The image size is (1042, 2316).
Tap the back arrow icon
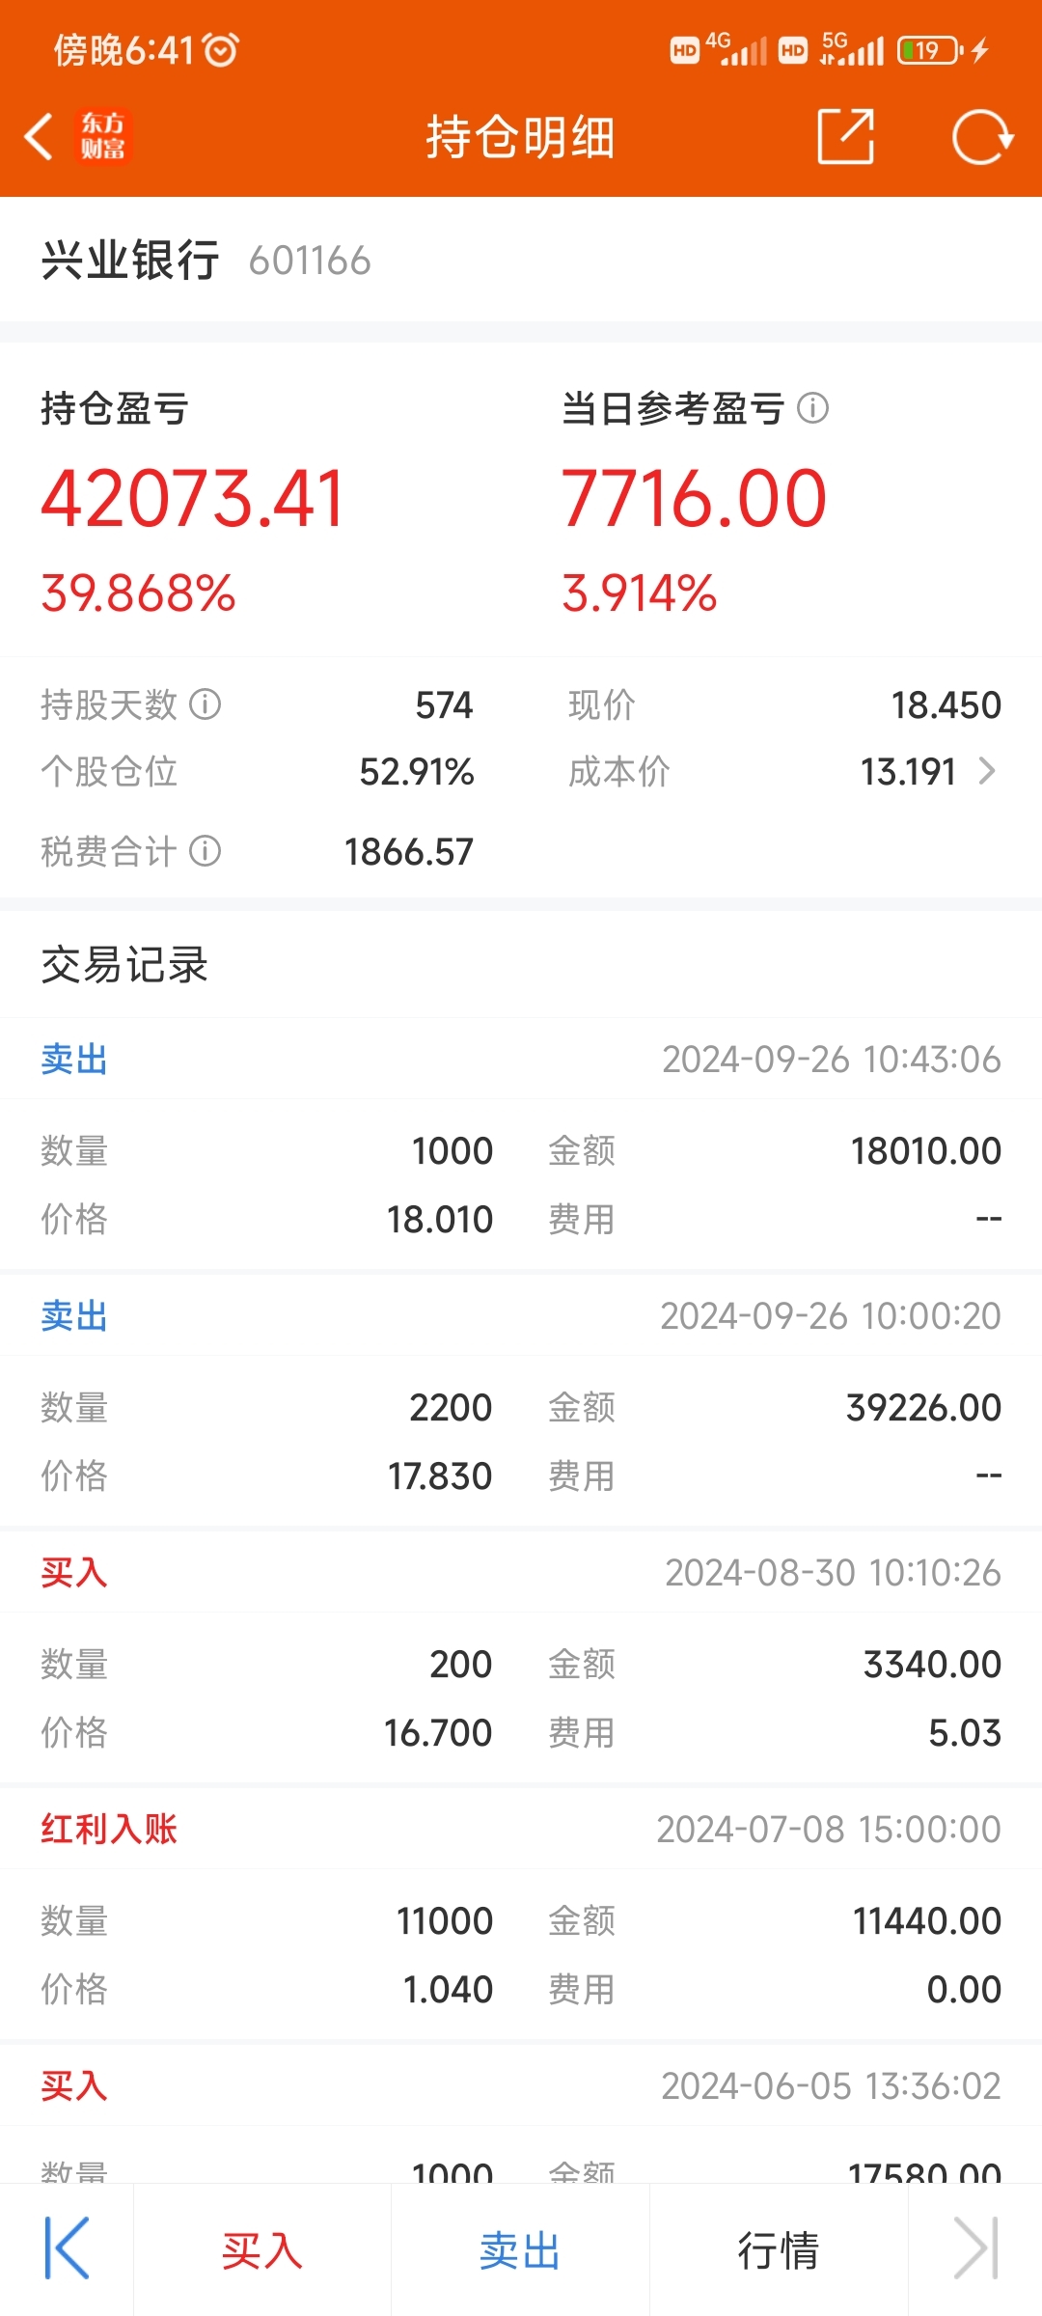click(39, 136)
